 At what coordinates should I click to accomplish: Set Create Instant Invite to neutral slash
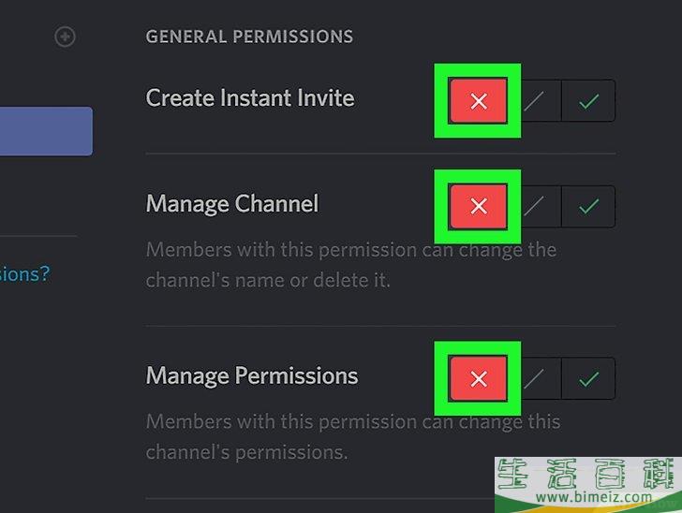(x=534, y=101)
